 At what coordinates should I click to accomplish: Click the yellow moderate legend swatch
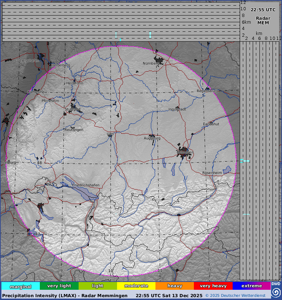point(136,286)
